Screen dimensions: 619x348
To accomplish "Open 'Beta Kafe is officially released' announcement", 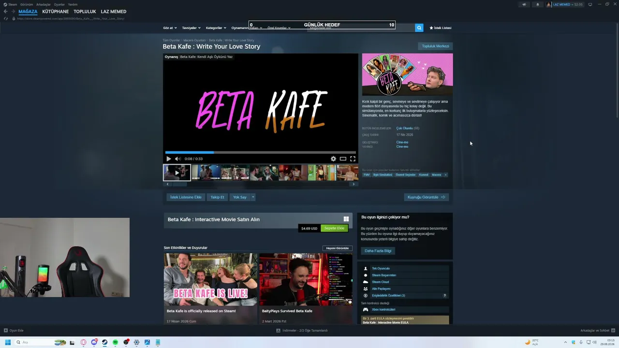I will tap(210, 289).
